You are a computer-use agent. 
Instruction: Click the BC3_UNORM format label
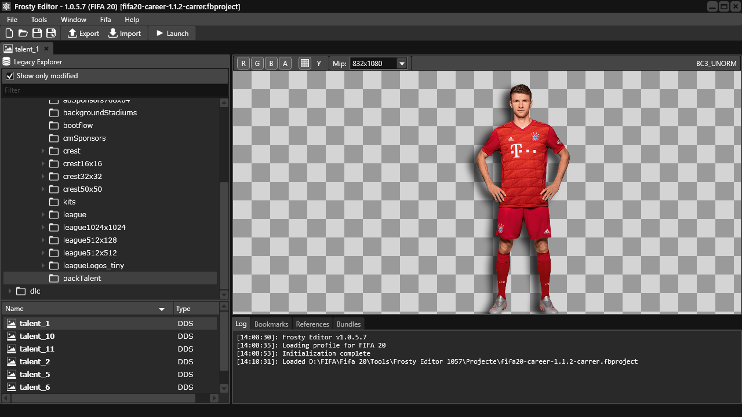716,64
